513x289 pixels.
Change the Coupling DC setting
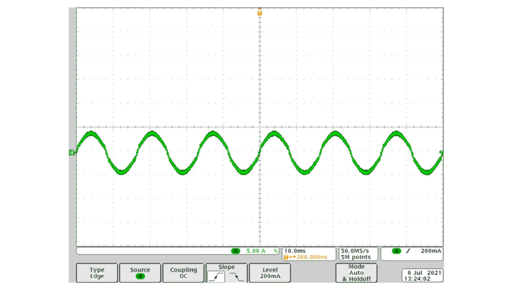pos(183,273)
